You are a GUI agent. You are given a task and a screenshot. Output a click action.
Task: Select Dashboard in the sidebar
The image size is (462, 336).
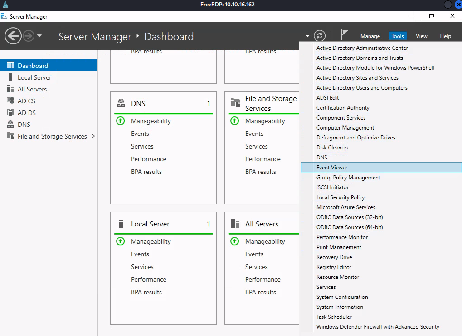(49, 65)
